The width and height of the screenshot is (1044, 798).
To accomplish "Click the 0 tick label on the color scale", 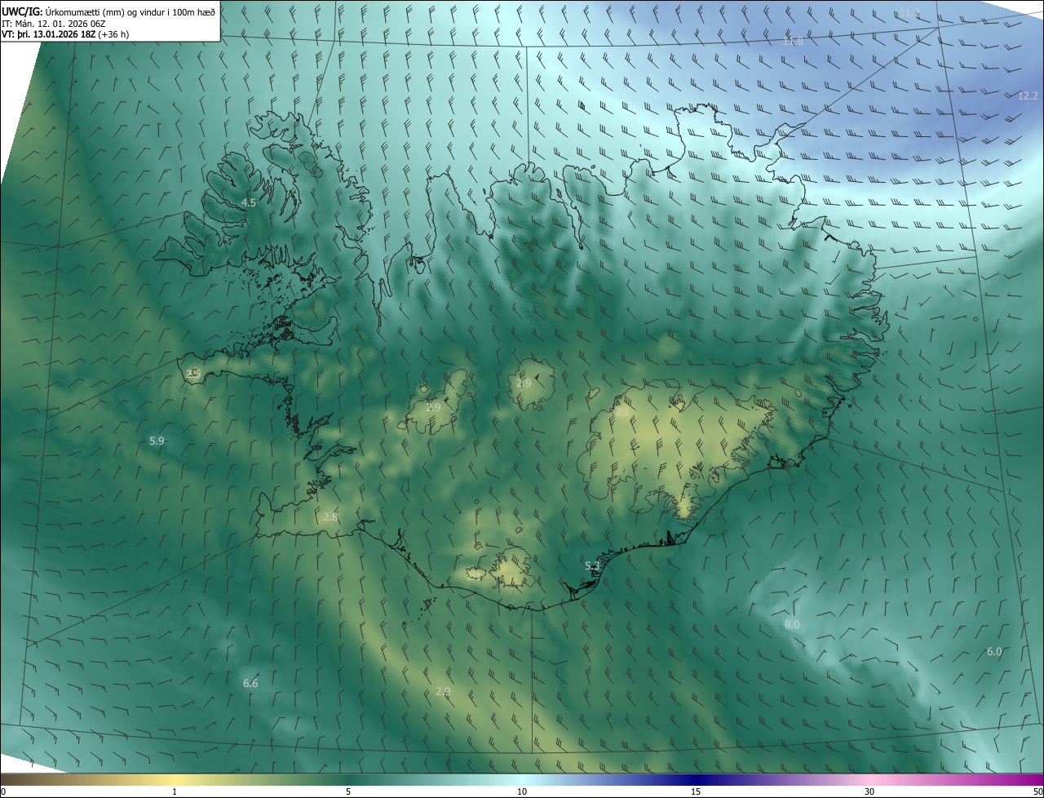I will (x=2, y=791).
